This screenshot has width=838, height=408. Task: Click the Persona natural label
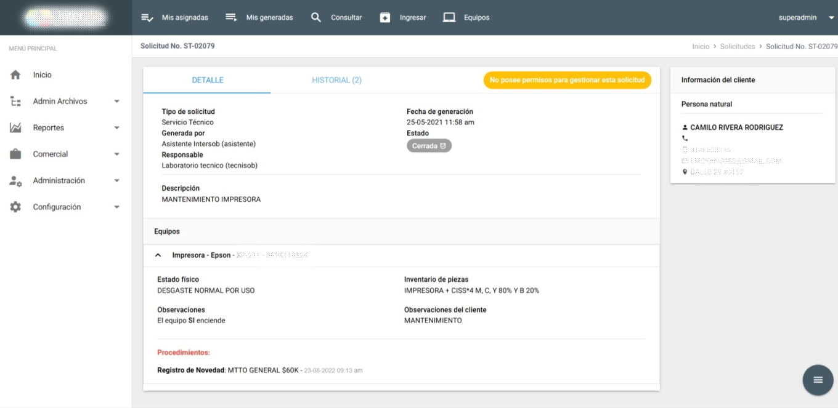click(707, 104)
